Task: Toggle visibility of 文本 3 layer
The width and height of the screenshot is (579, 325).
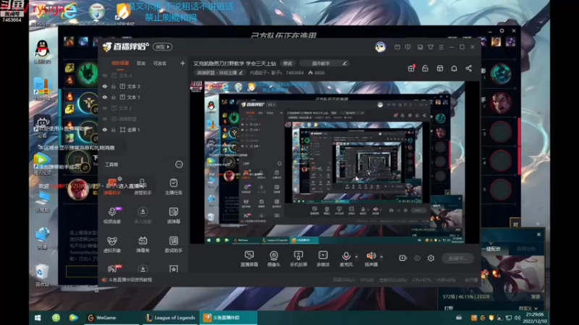Action: pos(105,86)
